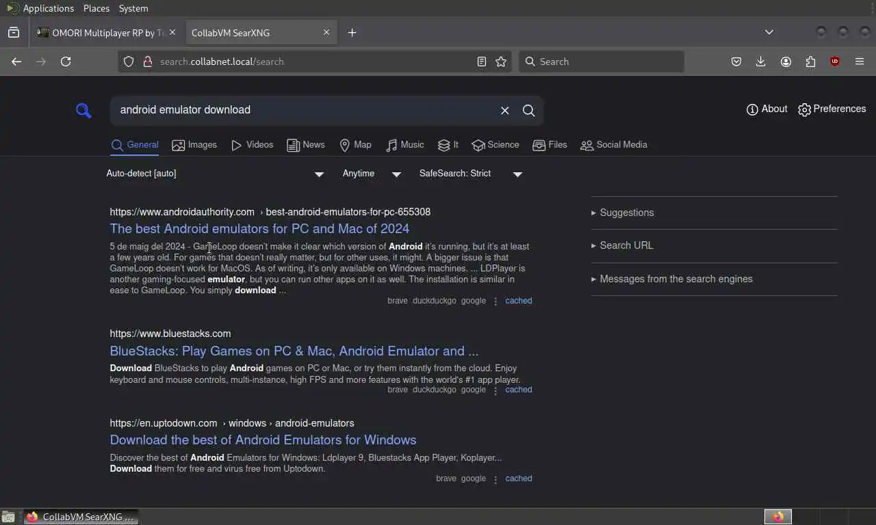Toggle reader view
The height and width of the screenshot is (525, 876).
click(482, 62)
